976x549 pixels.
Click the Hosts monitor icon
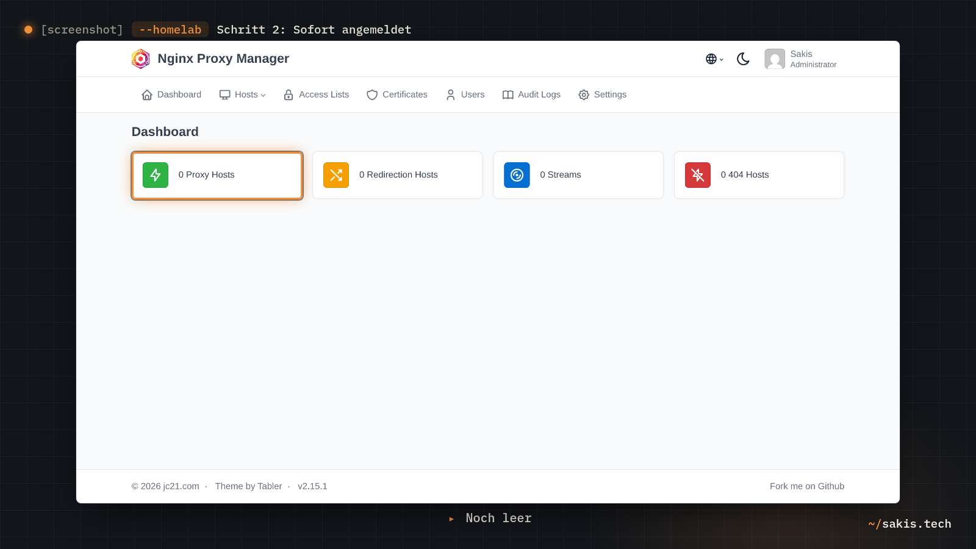tap(224, 95)
